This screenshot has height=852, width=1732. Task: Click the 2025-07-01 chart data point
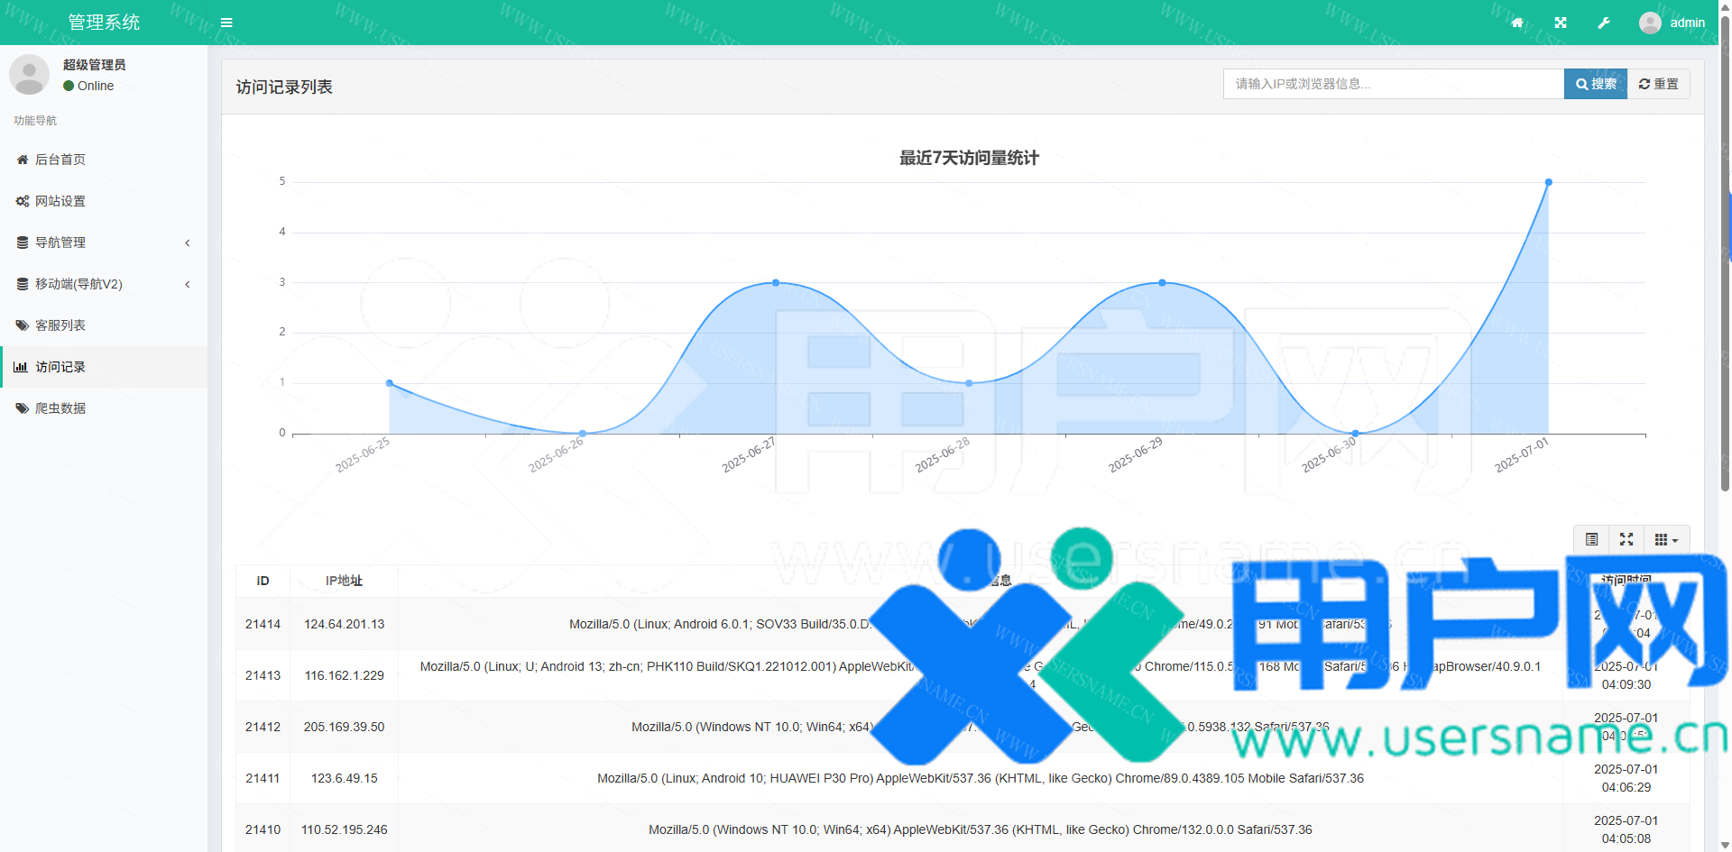point(1548,182)
